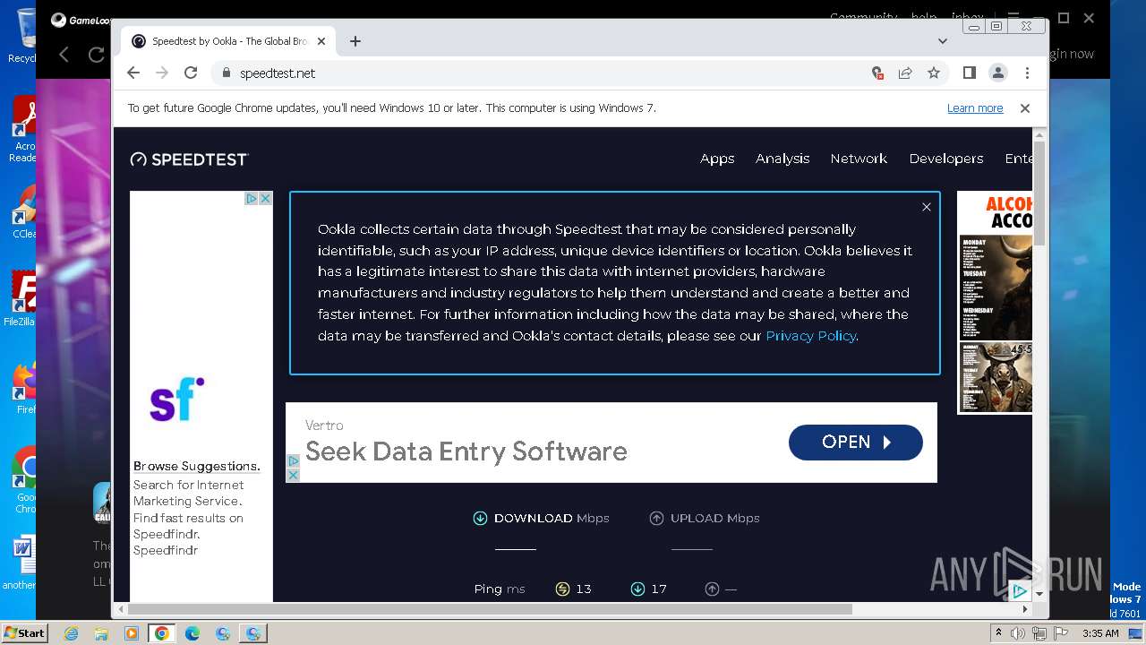
Task: Click the volume icon in the system tray
Action: (x=1018, y=633)
